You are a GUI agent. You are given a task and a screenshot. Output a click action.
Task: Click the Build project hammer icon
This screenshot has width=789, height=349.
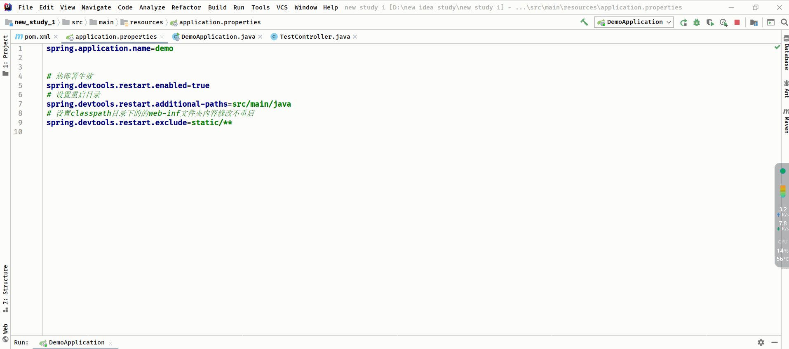[584, 22]
